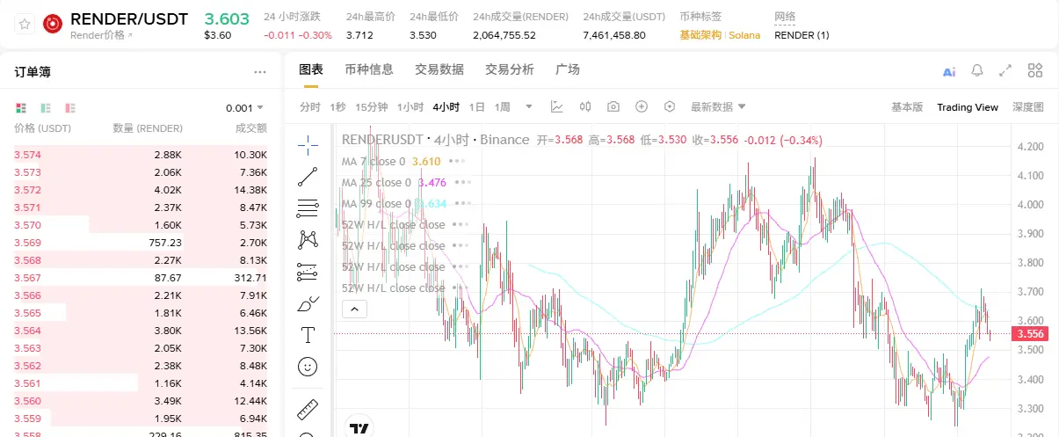1059x437 pixels.
Task: Open the technical indicators line-chart icon
Action: 557,106
